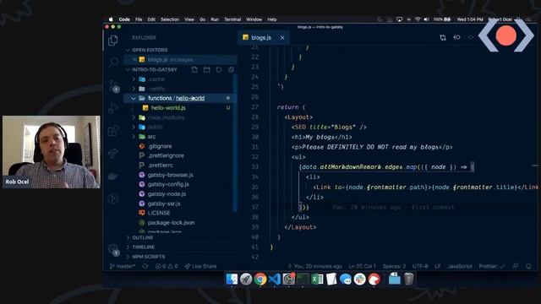This screenshot has height=304, width=541.
Task: Open the Selection menu
Action: [170, 19]
